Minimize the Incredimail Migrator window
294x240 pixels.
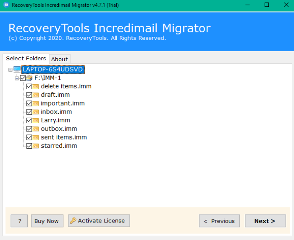tap(247, 5)
